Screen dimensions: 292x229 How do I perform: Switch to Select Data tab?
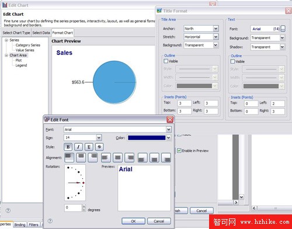(41, 33)
